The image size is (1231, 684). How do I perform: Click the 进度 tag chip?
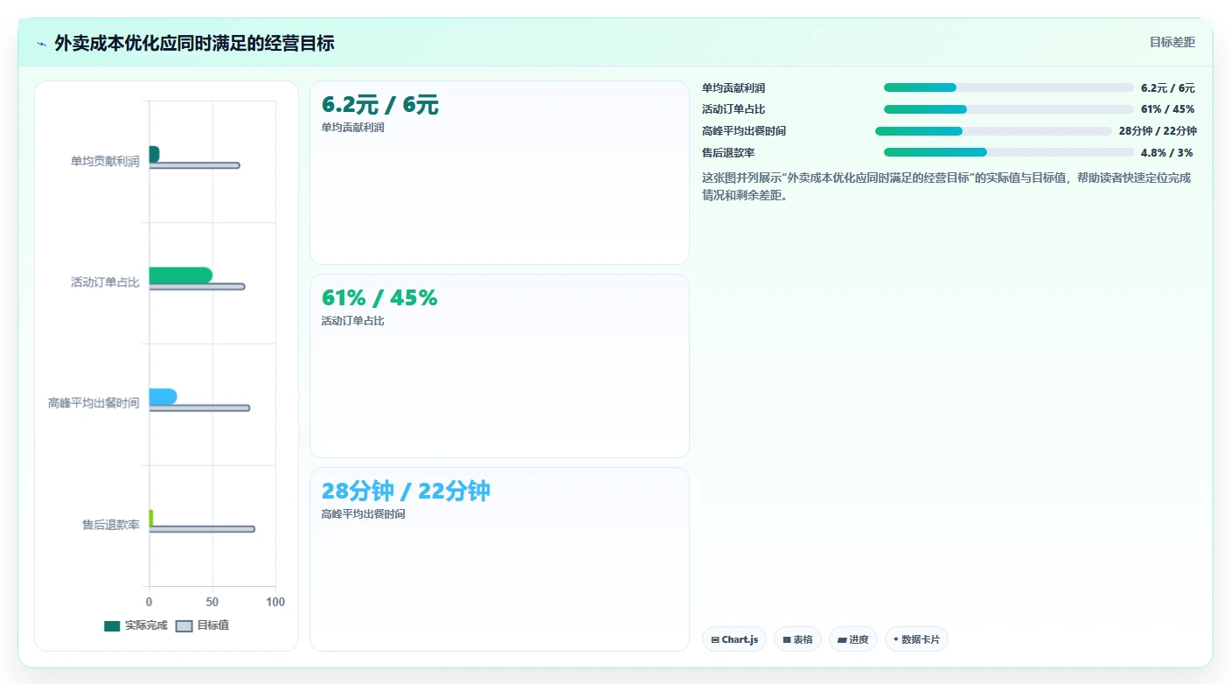click(x=852, y=639)
